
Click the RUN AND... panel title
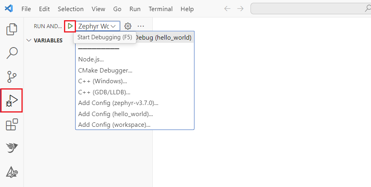click(48, 26)
